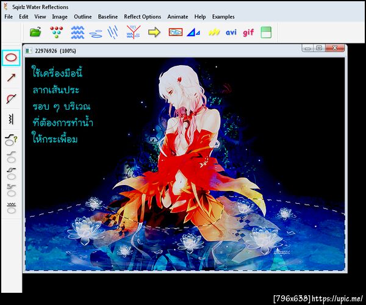Click the Sqirlz app icon in title bar

(x=6, y=7)
